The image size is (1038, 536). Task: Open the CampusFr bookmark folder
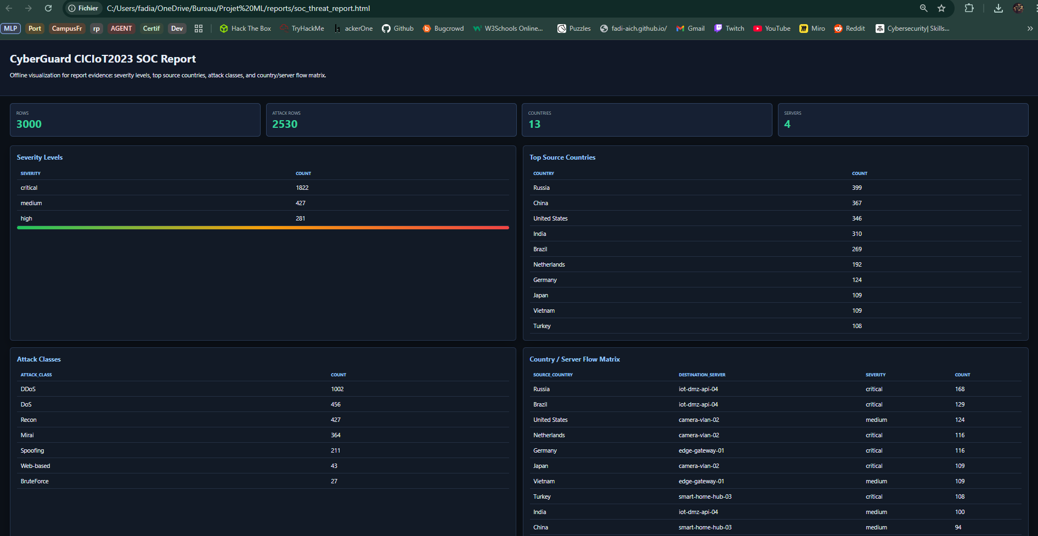(67, 29)
